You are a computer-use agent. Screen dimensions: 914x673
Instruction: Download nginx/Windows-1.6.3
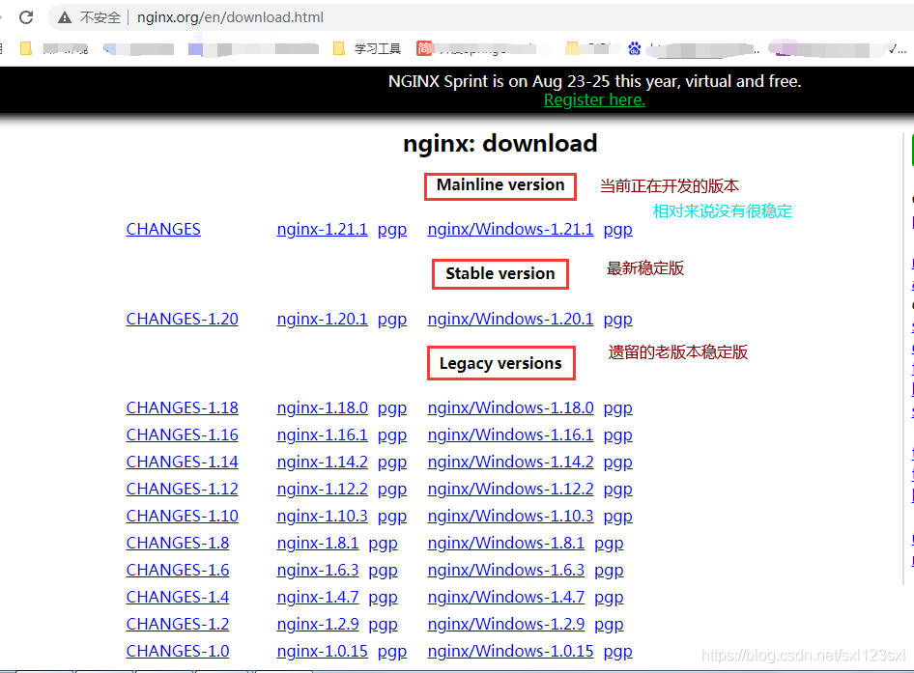(x=506, y=570)
